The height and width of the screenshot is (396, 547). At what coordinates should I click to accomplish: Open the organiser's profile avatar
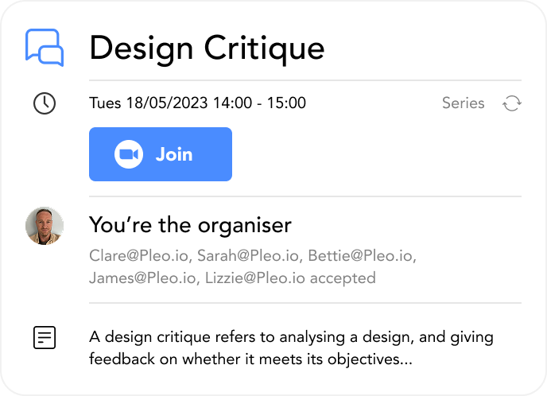click(44, 227)
